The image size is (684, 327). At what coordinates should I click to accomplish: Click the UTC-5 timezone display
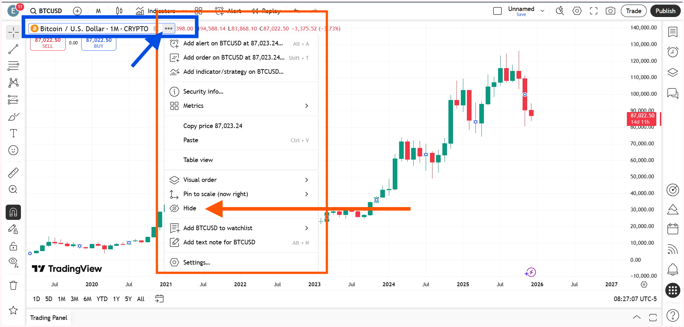tap(635, 299)
